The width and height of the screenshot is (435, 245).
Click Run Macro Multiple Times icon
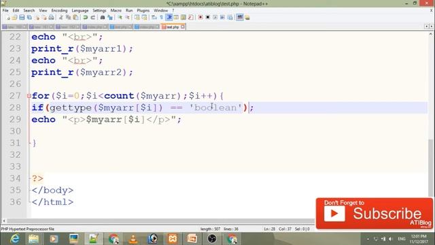tap(222, 18)
